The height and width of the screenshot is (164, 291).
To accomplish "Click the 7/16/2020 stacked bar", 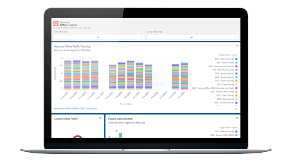I will (68, 75).
